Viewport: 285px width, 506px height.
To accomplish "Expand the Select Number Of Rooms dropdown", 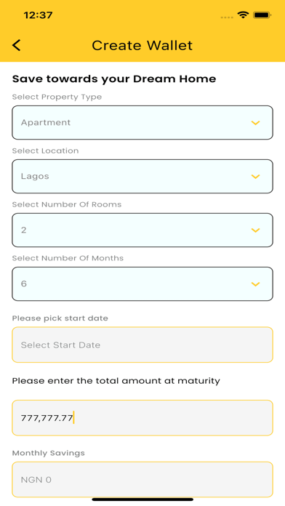I will click(x=142, y=230).
